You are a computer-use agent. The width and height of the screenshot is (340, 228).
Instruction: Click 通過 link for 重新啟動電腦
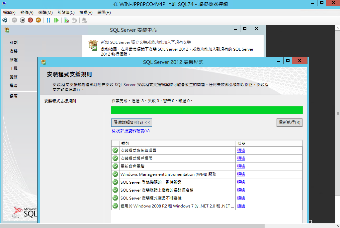(x=241, y=166)
